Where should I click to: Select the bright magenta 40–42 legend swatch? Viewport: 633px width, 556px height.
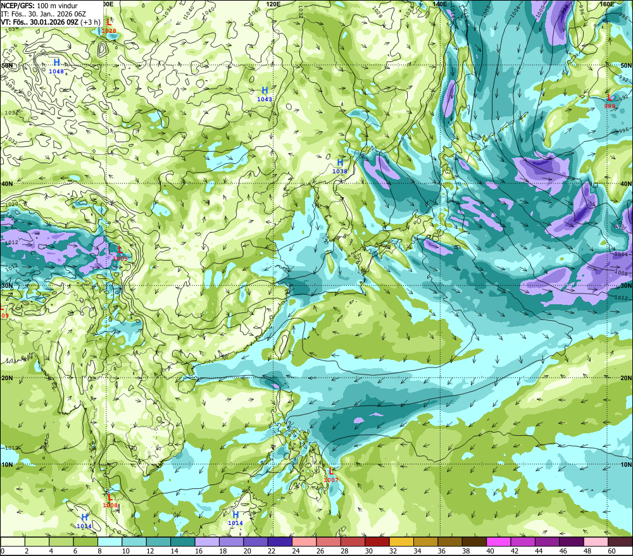(x=499, y=541)
